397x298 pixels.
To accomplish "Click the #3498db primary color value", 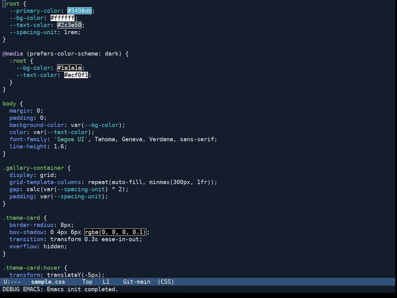I will (x=79, y=11).
